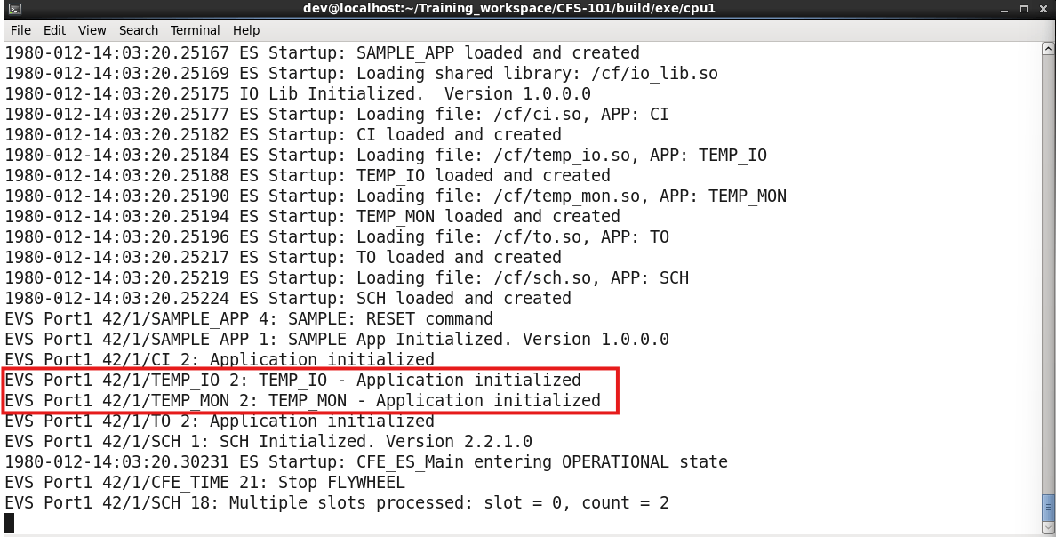Viewport: 1056px width, 537px height.
Task: Open the Terminal menu
Action: point(195,30)
